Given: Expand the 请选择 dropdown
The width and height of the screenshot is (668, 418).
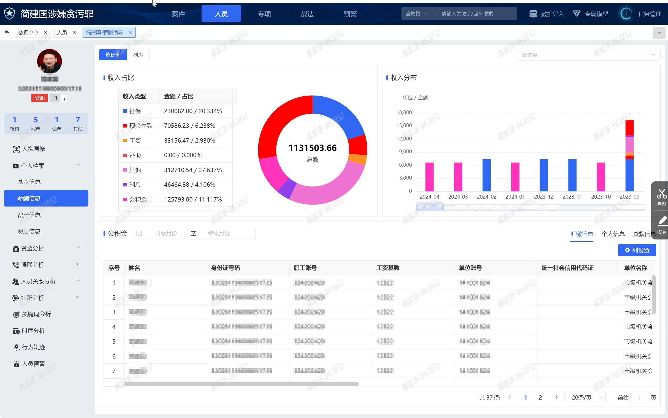Looking at the screenshot, I should click(x=588, y=55).
